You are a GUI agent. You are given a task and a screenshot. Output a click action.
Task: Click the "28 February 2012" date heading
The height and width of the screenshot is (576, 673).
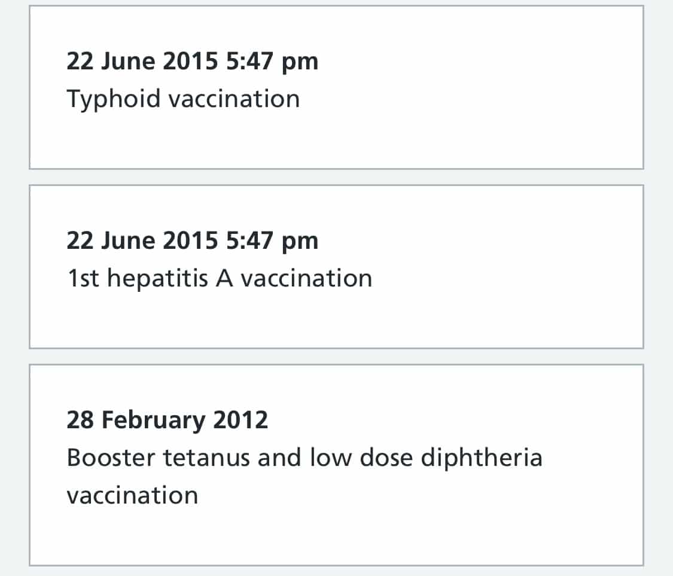point(167,420)
